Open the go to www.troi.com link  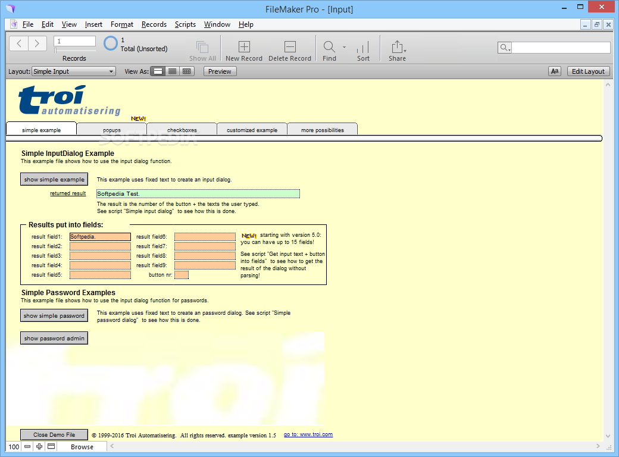[x=308, y=434]
